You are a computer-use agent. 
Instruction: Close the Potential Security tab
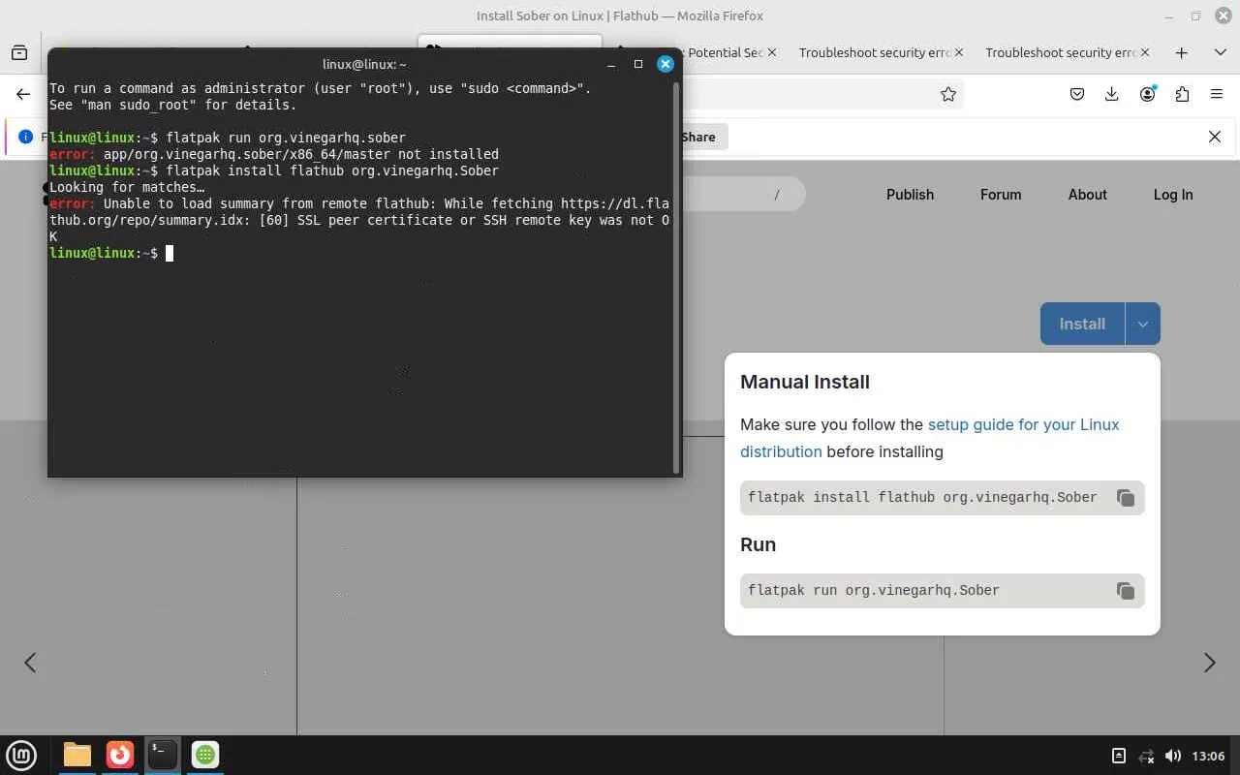772,52
